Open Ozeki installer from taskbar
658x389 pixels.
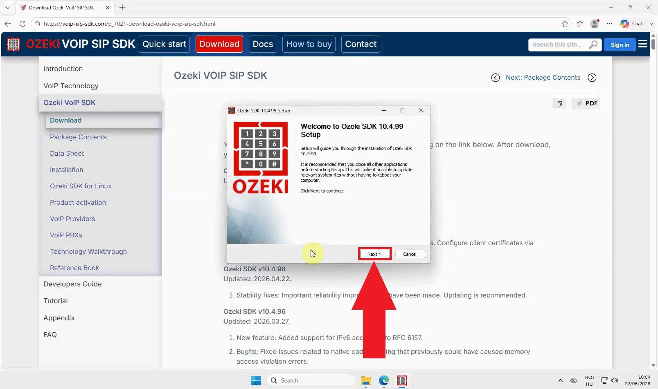[x=402, y=380]
